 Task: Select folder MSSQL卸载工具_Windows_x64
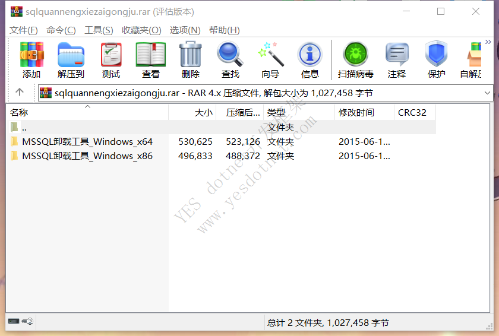pyautogui.click(x=87, y=141)
